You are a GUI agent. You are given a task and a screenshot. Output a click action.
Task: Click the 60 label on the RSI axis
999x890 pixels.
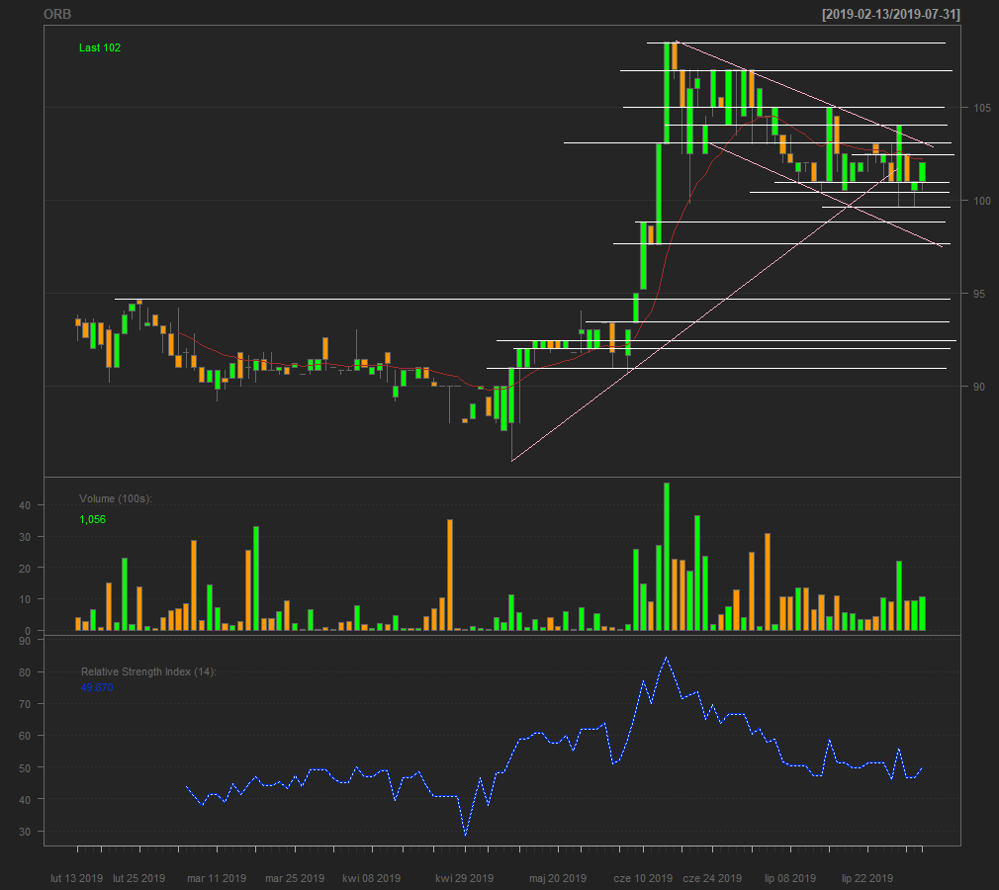(x=25, y=736)
